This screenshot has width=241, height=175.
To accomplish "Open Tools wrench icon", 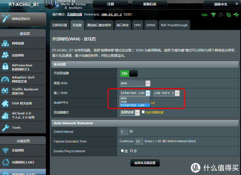I will coord(5,128).
